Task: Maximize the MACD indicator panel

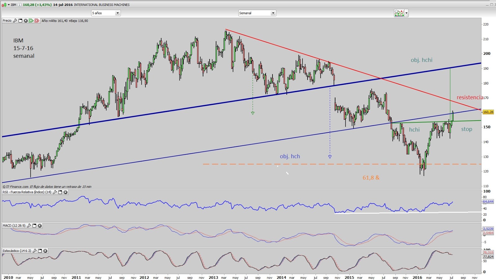Action: (x=34, y=226)
